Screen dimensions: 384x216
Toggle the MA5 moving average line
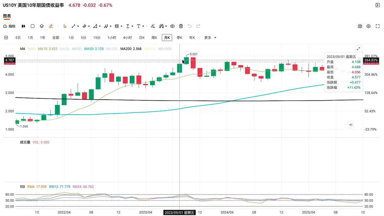[x=31, y=49]
